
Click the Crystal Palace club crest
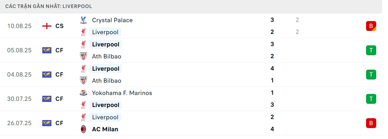(x=83, y=20)
